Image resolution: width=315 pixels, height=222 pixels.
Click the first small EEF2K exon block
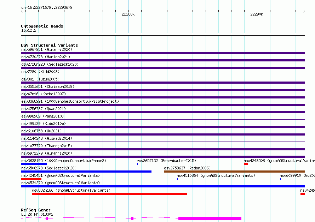click(x=47, y=218)
